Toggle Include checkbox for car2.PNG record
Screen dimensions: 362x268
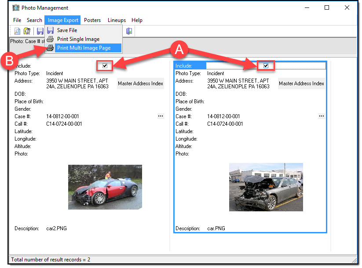[x=105, y=66]
